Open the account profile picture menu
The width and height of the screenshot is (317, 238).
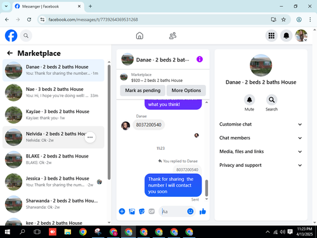click(x=301, y=36)
